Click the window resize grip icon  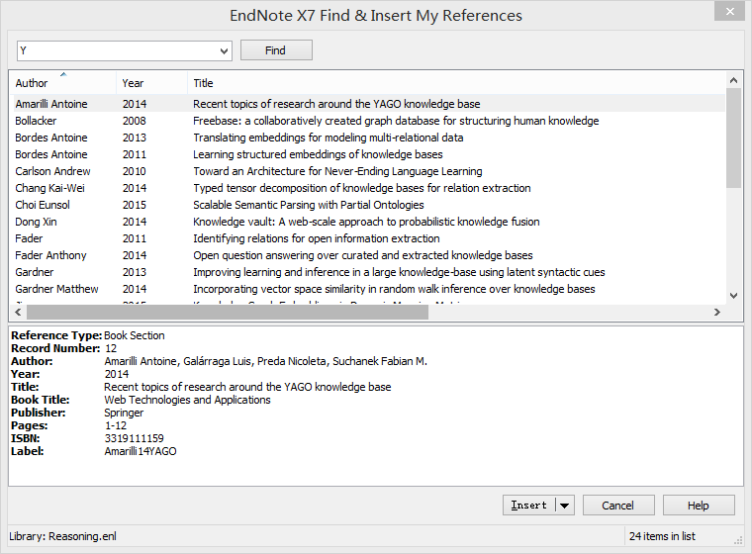[x=738, y=540]
